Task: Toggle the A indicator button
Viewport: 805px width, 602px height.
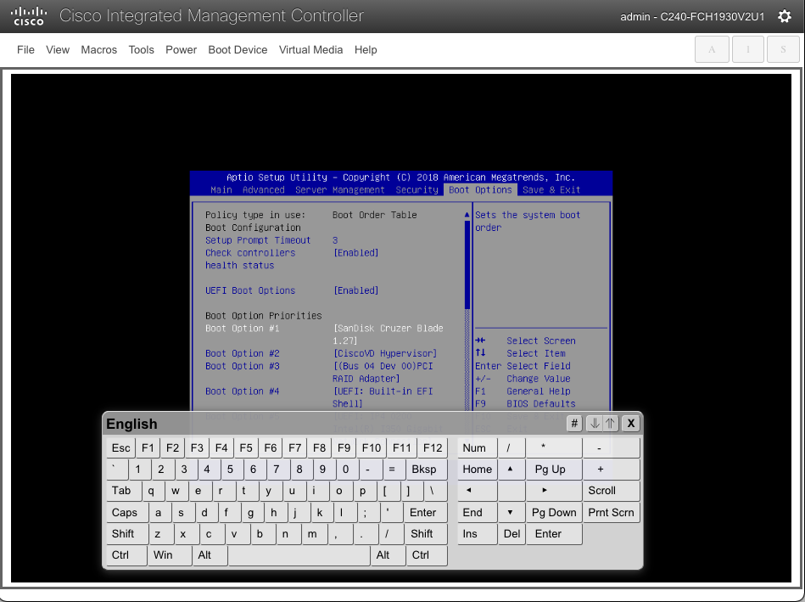Action: (712, 49)
